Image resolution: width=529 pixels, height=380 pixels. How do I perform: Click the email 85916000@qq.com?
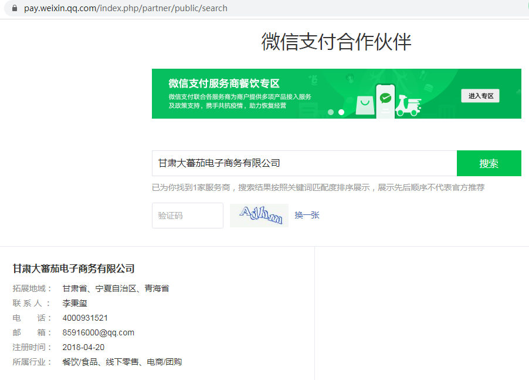[98, 332]
